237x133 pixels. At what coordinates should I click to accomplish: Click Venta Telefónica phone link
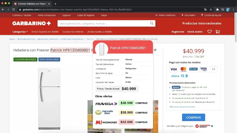click(165, 15)
